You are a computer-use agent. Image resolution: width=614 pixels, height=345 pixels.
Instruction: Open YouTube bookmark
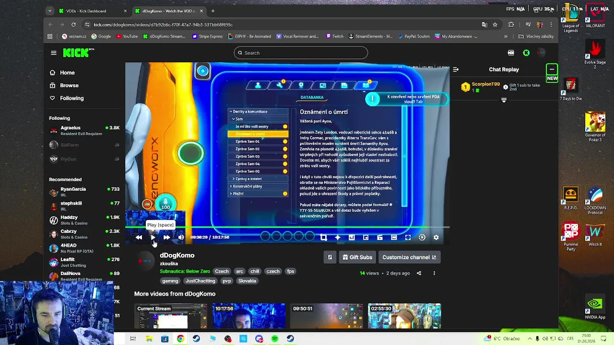(x=127, y=36)
